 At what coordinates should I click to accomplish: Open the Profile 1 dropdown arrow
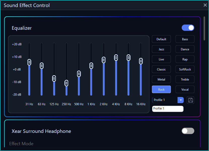(x=181, y=100)
